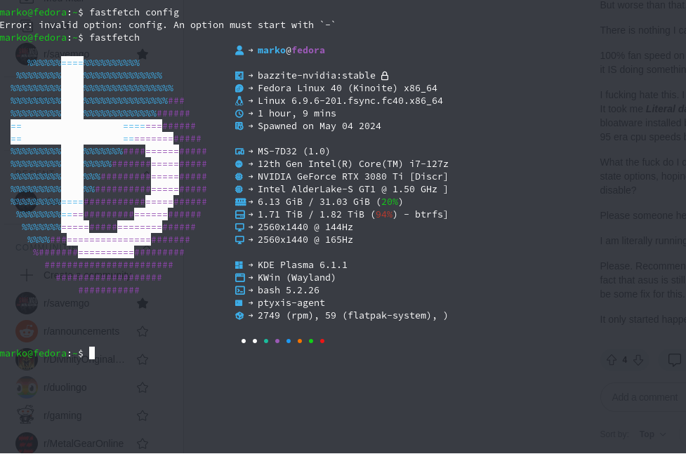Viewport: 686px width, 454px height.
Task: Click the green color dot in the palette row
Action: [x=311, y=341]
